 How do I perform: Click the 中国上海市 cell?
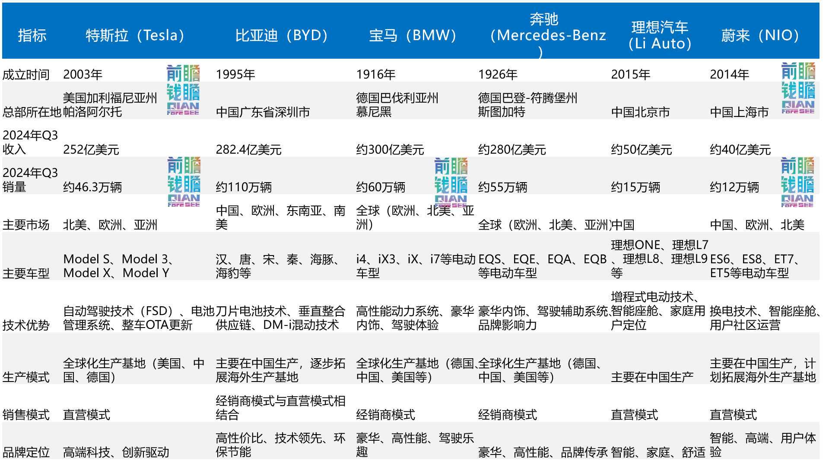(x=739, y=112)
